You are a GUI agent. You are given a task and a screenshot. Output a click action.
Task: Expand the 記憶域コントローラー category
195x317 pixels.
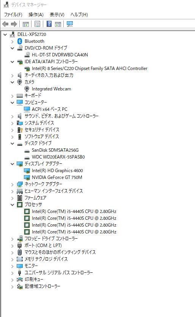pos(13,286)
